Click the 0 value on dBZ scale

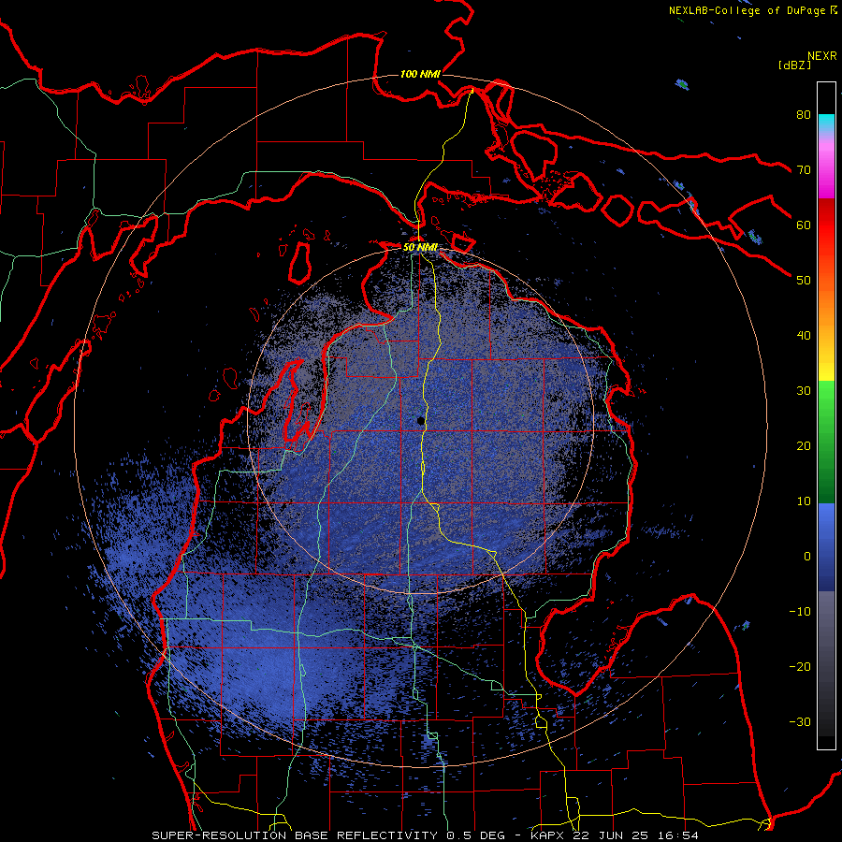(807, 557)
